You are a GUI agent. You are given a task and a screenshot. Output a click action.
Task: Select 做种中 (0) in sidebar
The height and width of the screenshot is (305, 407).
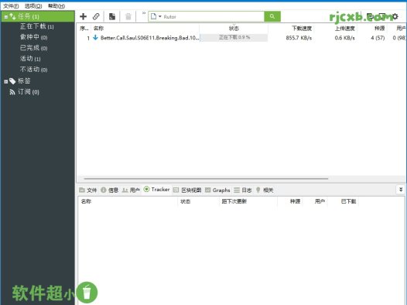coord(33,37)
